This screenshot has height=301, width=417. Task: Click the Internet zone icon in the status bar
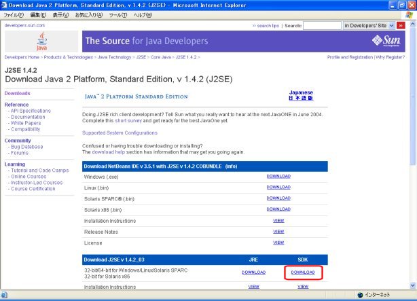click(x=359, y=296)
